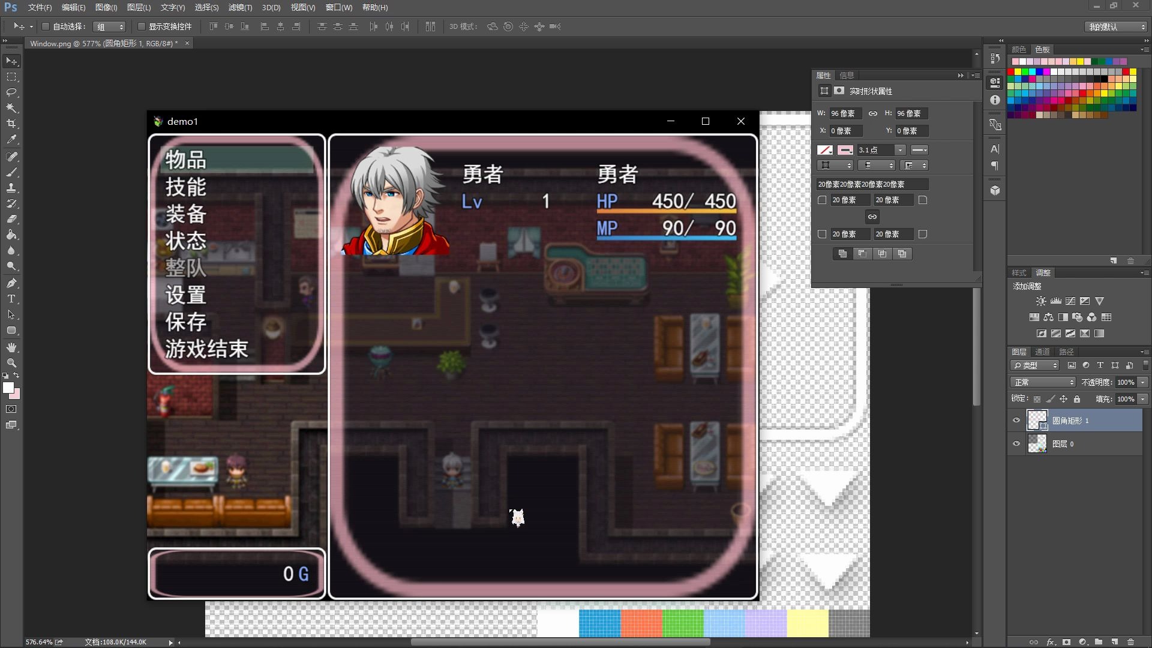Open the stroke line style dropdown

(919, 150)
